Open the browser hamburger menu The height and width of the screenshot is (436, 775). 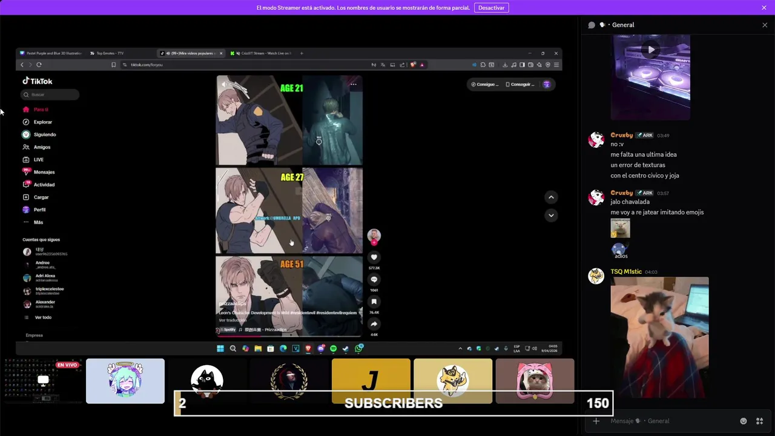point(556,65)
